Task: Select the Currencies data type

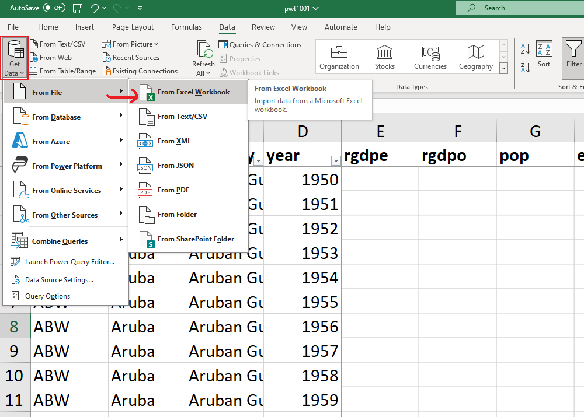Action: (x=430, y=57)
